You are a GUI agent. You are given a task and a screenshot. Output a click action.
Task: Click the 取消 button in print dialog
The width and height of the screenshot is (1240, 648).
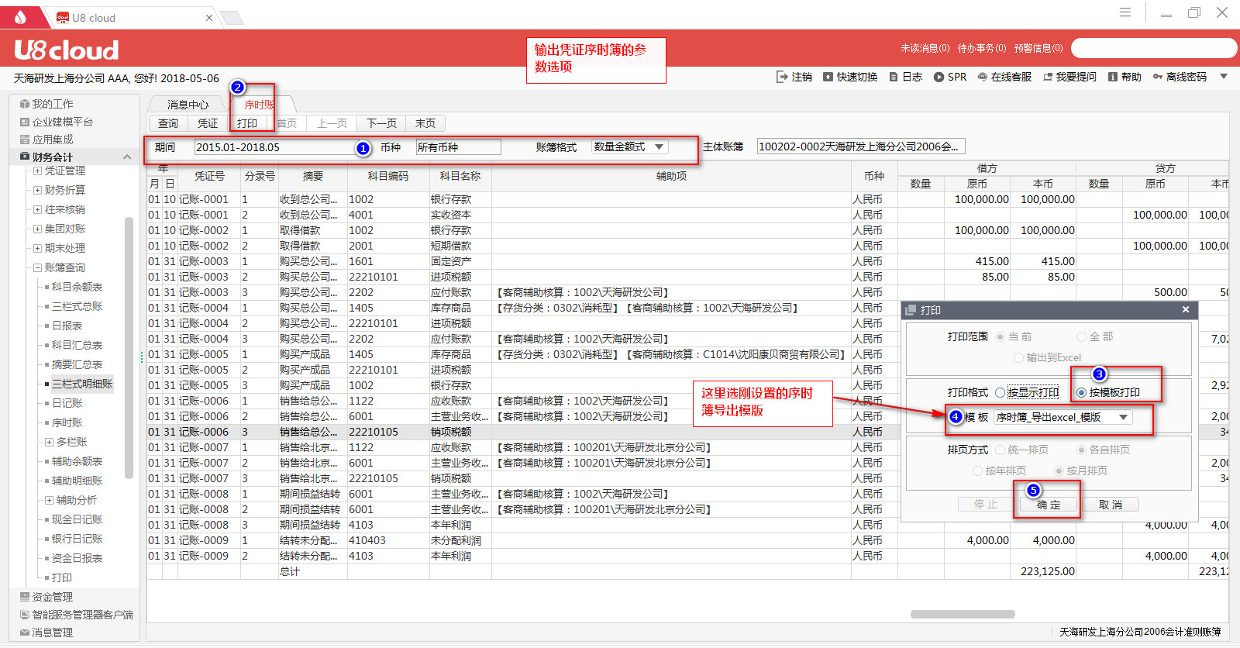tap(1110, 505)
